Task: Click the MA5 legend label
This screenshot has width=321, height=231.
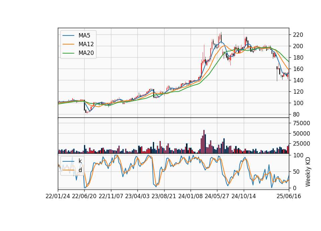Action: [84, 35]
